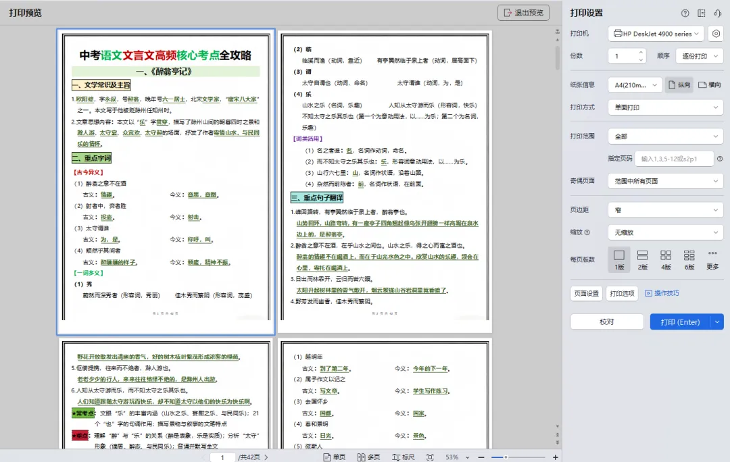Click the blue 打印 (Enter) button
Viewport: 730px width, 462px height.
pos(680,322)
